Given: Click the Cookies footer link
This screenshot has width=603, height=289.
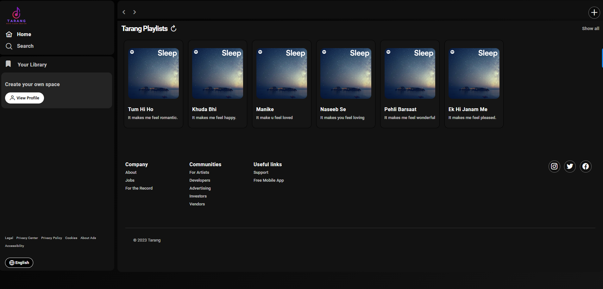Looking at the screenshot, I should pyautogui.click(x=71, y=238).
